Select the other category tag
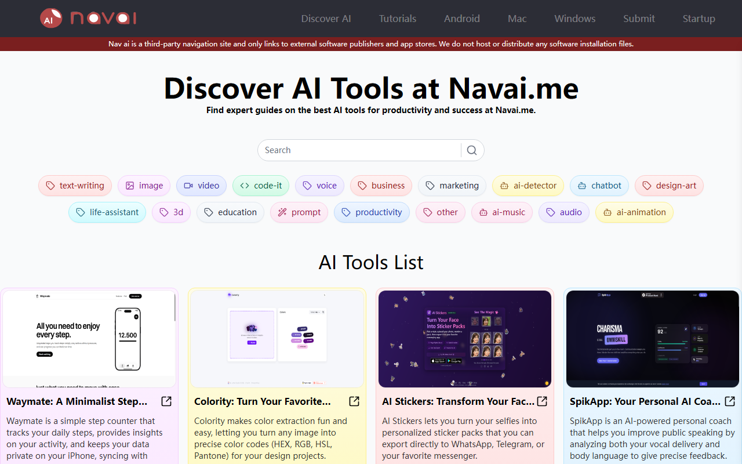 [x=441, y=212]
